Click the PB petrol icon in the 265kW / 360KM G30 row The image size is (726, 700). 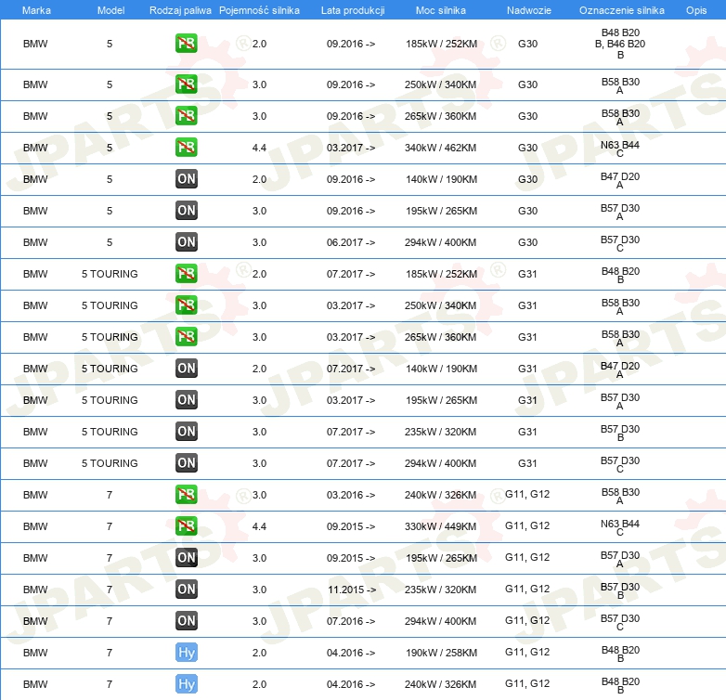(186, 116)
